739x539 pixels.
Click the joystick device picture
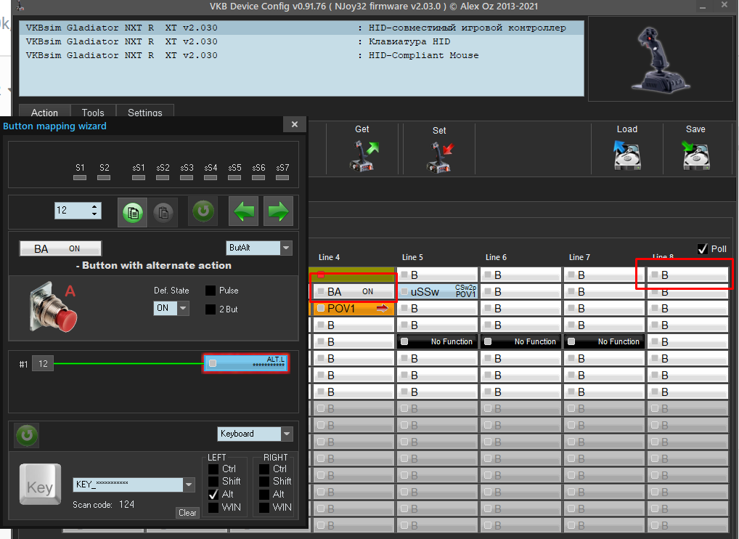point(661,60)
